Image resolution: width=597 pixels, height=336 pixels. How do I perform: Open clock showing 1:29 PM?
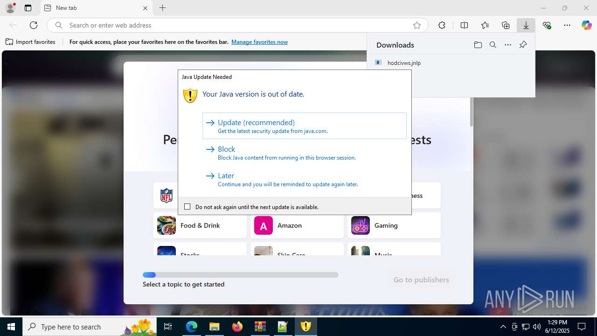(x=557, y=327)
